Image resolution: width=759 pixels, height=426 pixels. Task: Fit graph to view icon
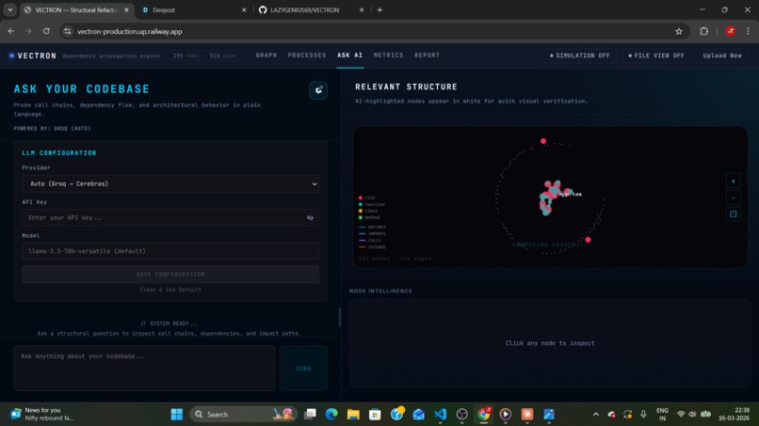point(733,214)
